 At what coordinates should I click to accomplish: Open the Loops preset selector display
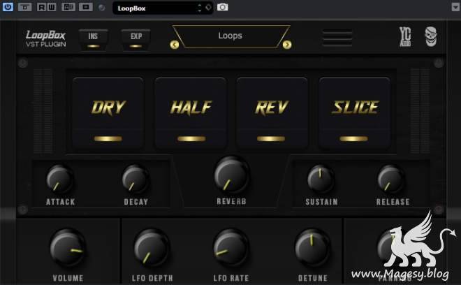point(230,35)
